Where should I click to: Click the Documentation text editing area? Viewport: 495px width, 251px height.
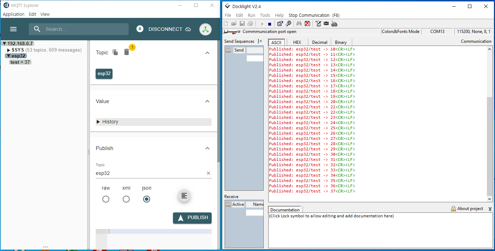point(380,230)
